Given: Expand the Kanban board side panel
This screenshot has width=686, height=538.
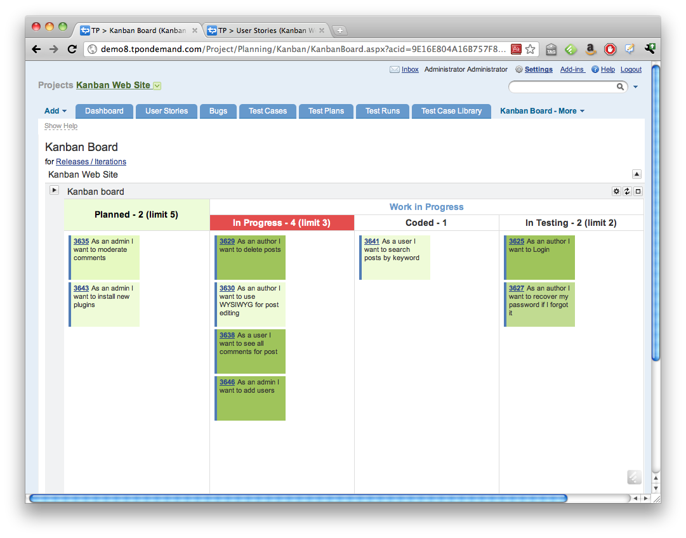Looking at the screenshot, I should click(x=55, y=190).
